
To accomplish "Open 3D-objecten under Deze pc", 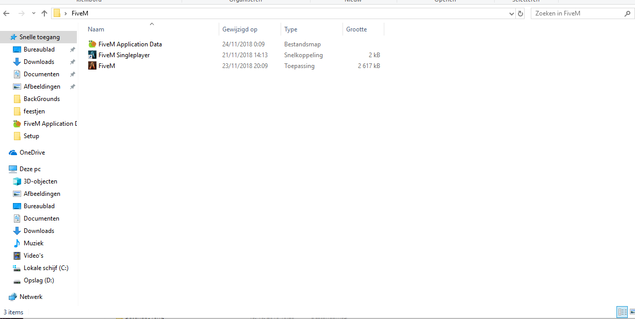I will (39, 181).
